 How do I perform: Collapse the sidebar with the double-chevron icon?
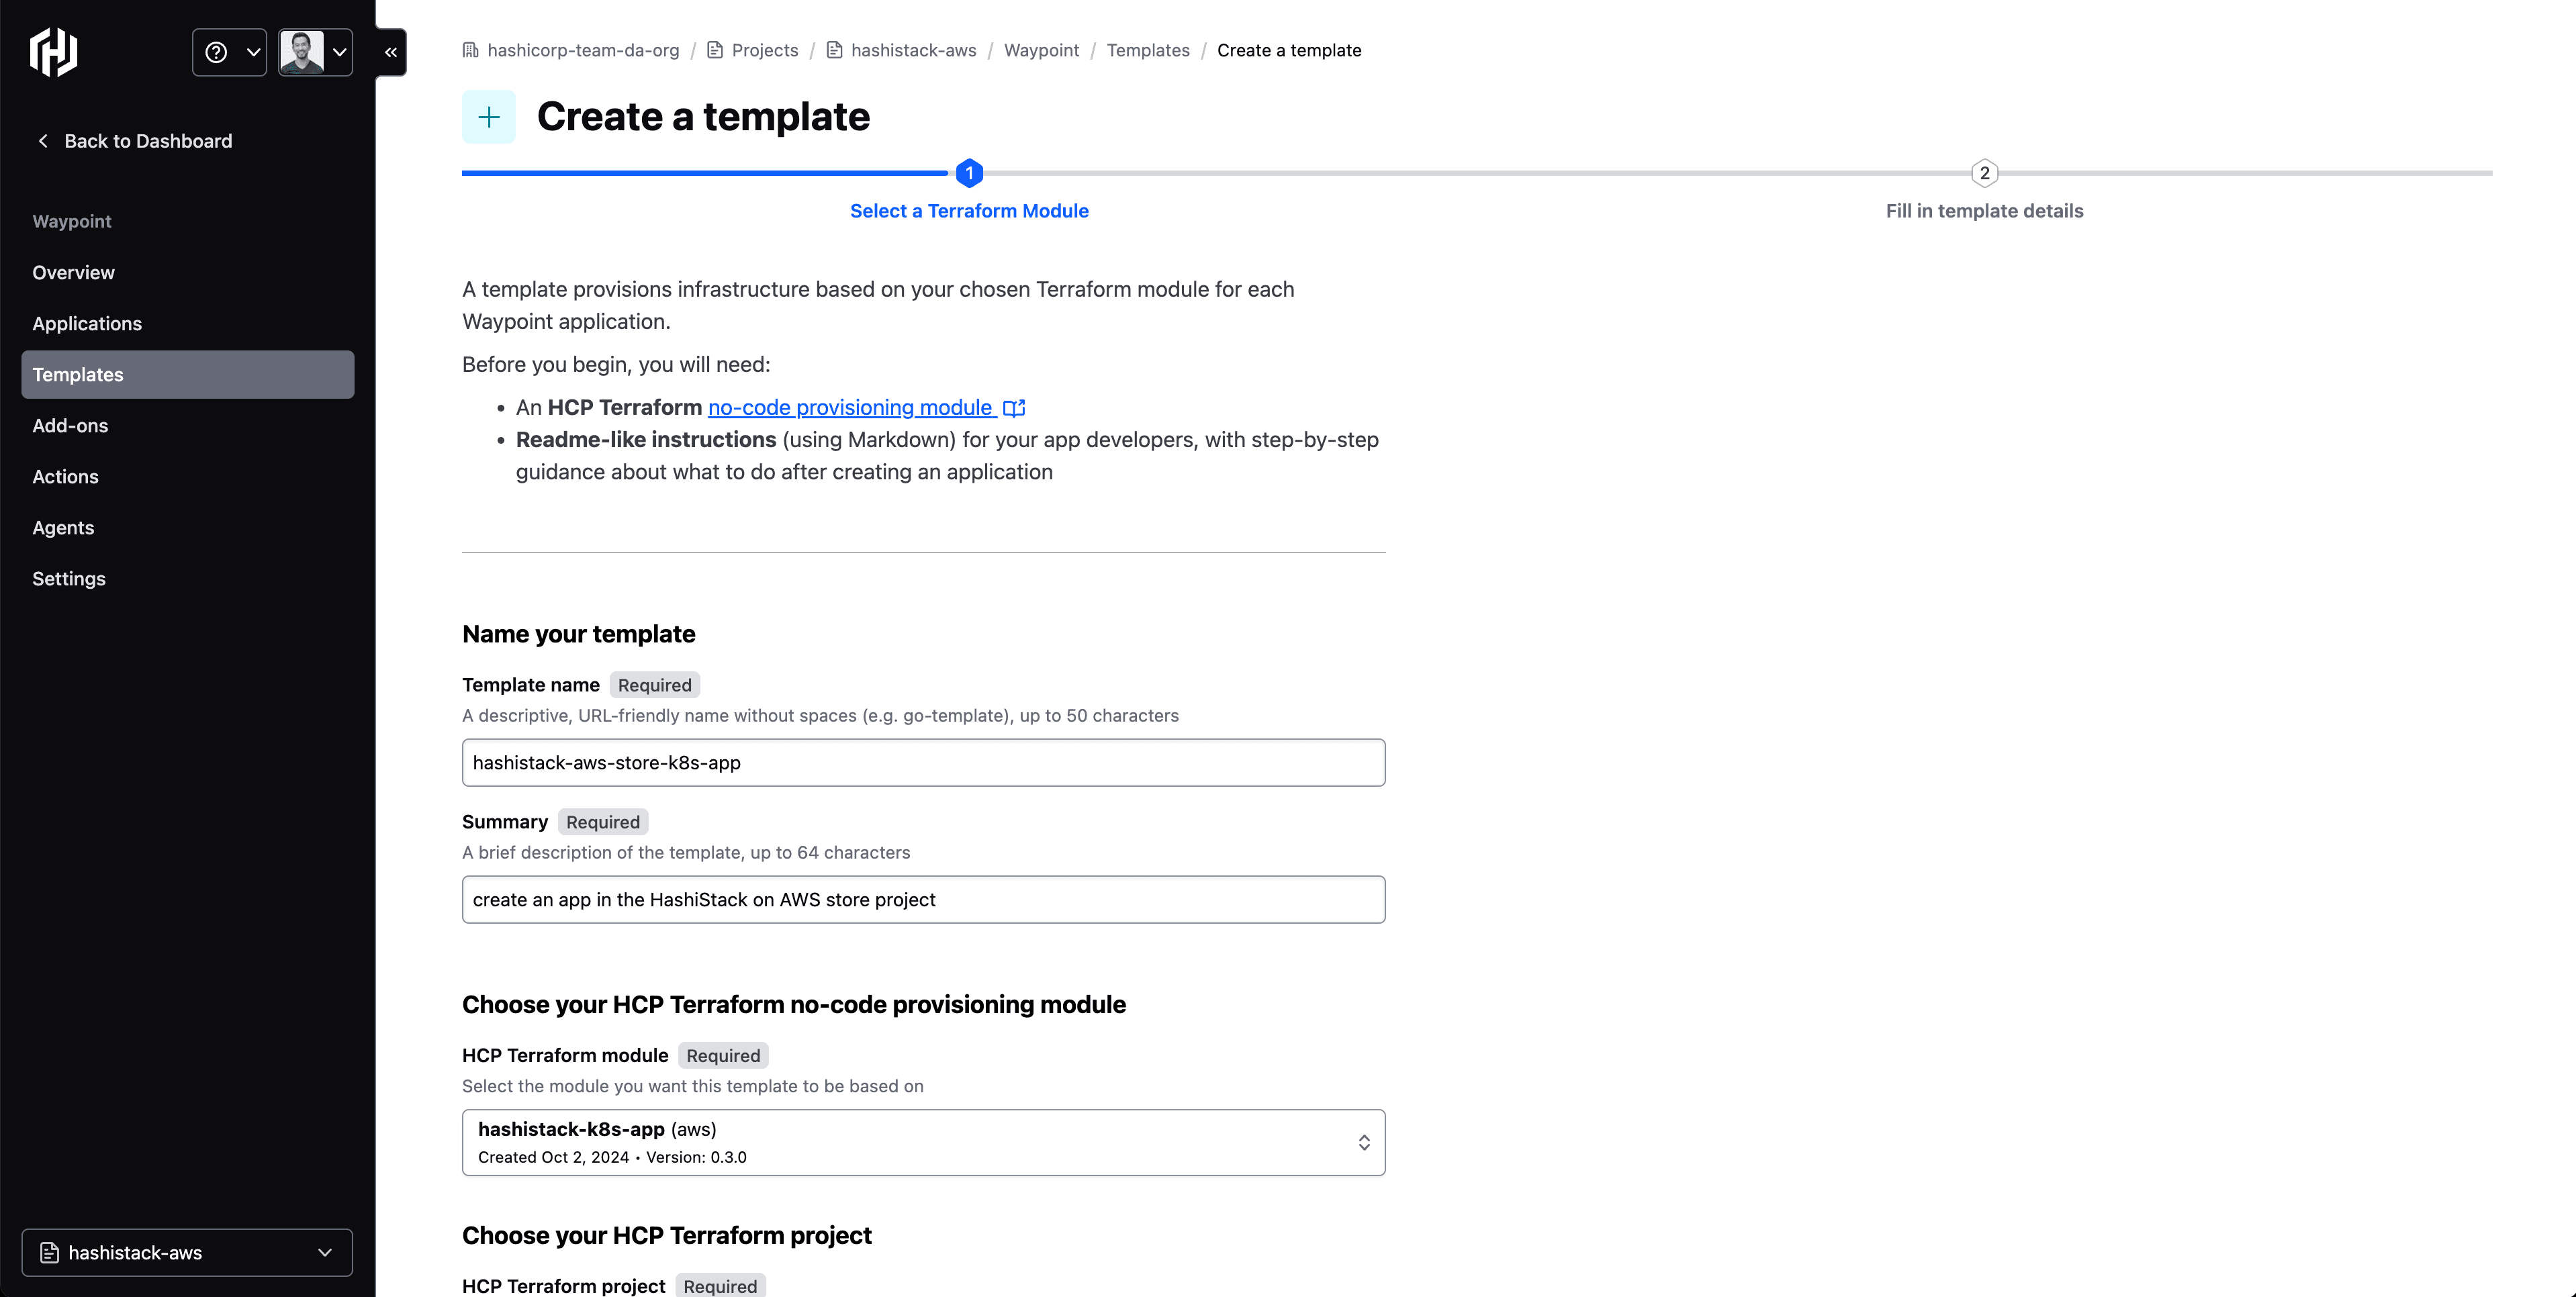pos(391,52)
